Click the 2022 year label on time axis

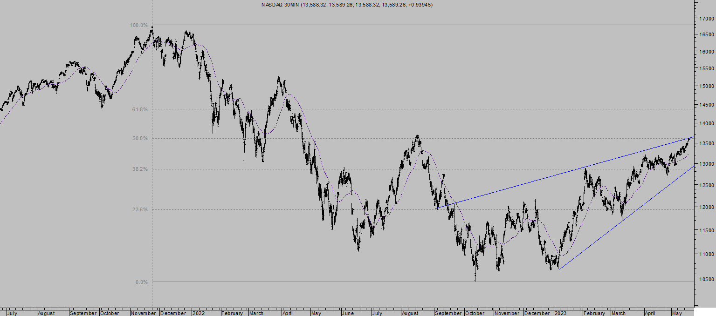click(x=199, y=313)
